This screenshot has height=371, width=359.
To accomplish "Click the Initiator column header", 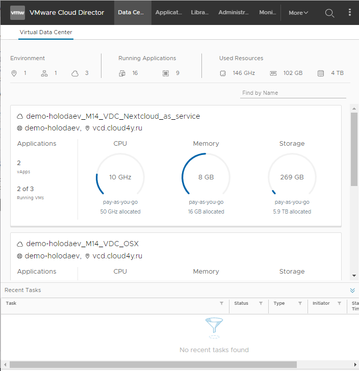I will point(321,303).
